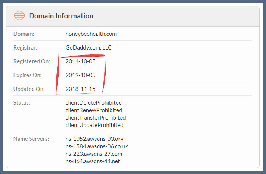Image resolution: width=266 pixels, height=174 pixels.
Task: Click the Domain Information heading
Action: 61,16
